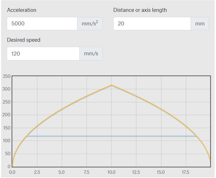Click the blue desired speed line on the chart
Image resolution: width=216 pixels, height=178 pixels.
(x=112, y=136)
